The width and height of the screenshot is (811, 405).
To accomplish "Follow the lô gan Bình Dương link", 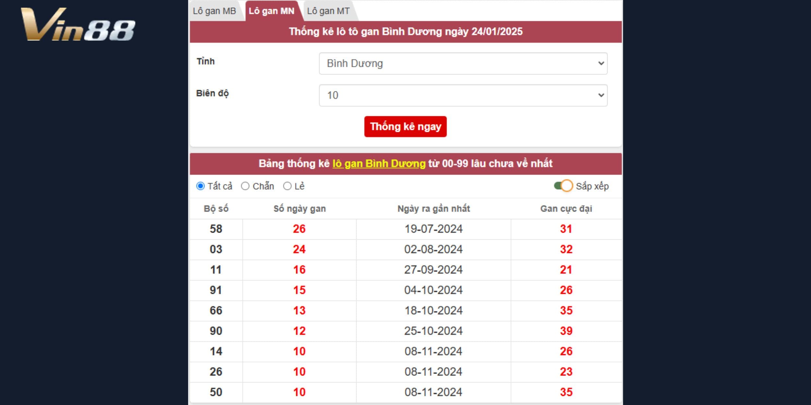I will pyautogui.click(x=379, y=164).
